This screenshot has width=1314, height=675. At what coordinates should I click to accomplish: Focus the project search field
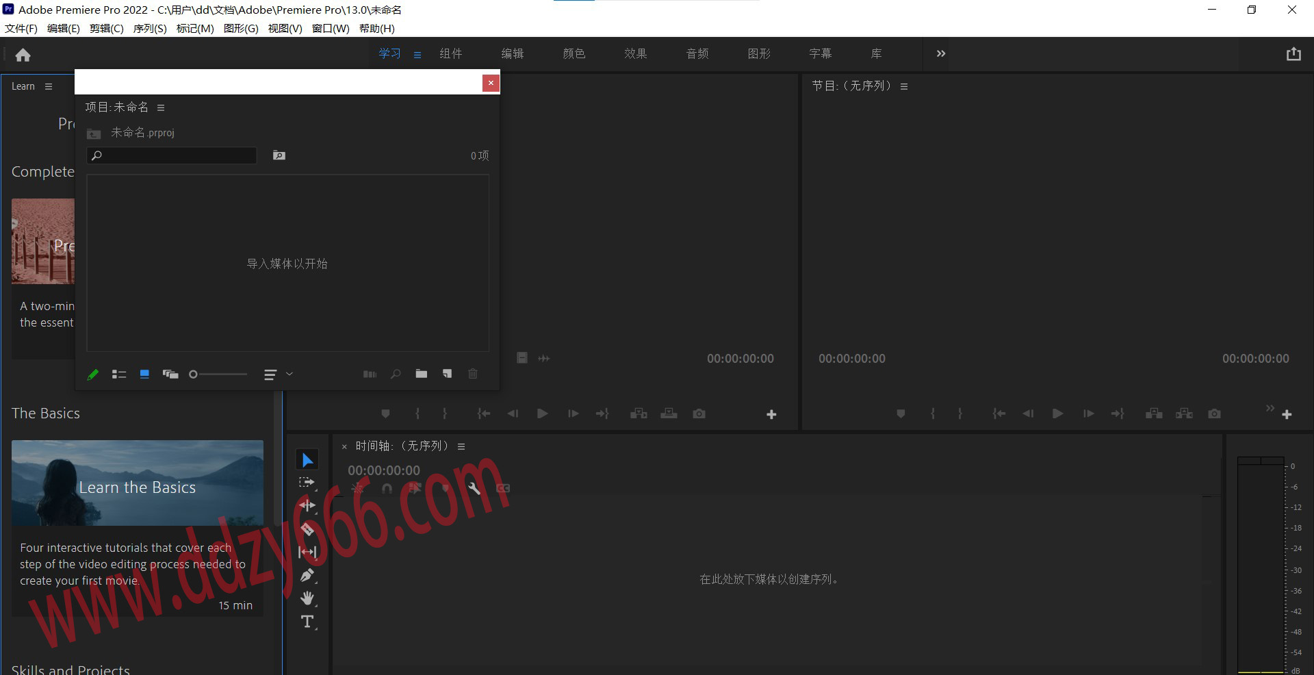[x=172, y=155]
